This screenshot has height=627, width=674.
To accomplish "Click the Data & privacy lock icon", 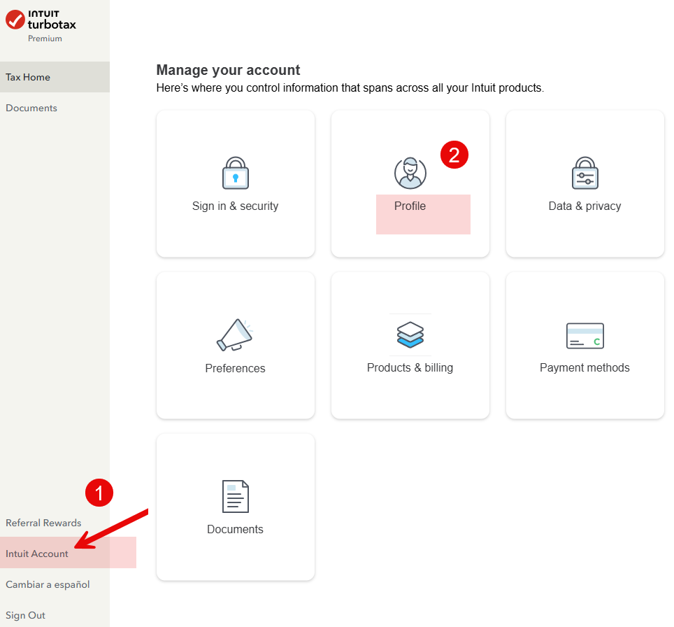I will coord(585,173).
